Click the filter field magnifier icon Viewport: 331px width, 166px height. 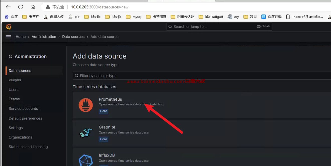(77, 76)
